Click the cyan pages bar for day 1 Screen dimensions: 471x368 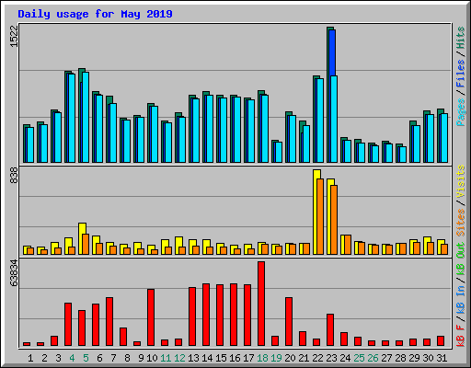(30, 144)
